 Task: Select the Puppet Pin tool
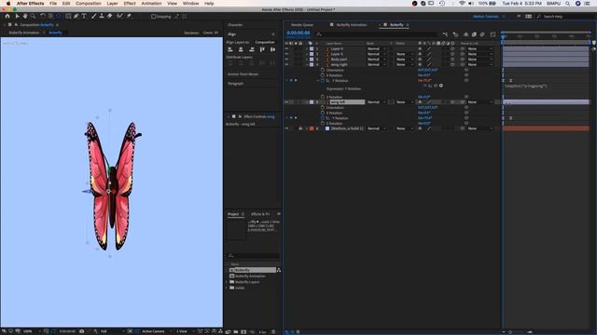click(129, 17)
